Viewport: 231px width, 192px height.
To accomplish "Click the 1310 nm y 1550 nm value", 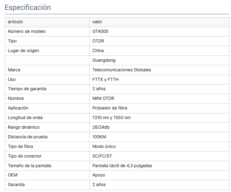I will pos(112,118).
